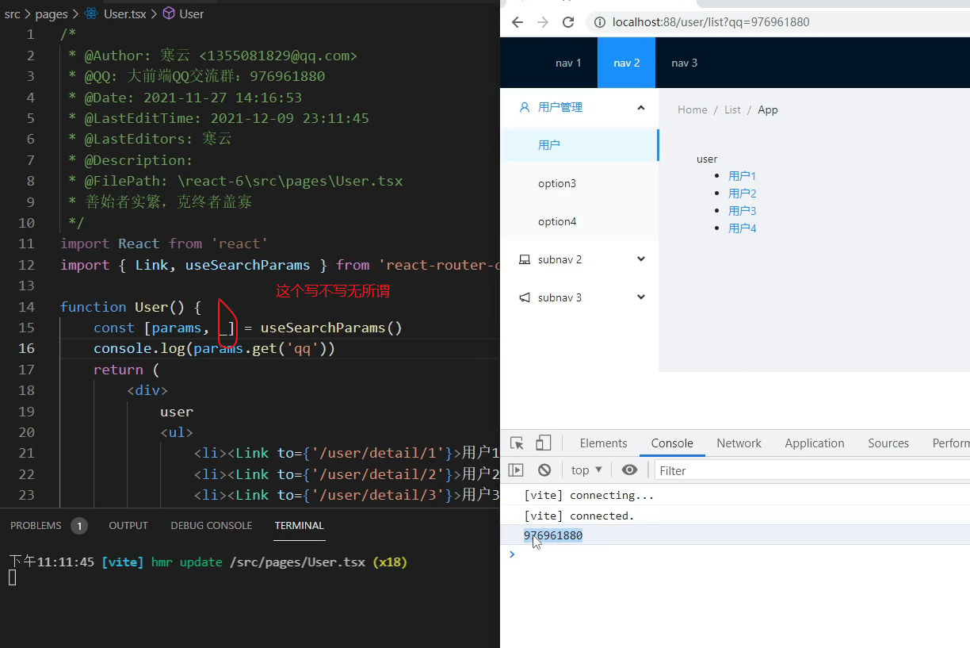
Task: Open the 'top' frame context dropdown
Action: (586, 470)
